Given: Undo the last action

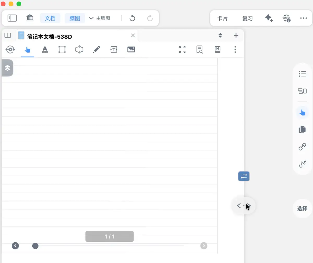Looking at the screenshot, I should tap(132, 18).
